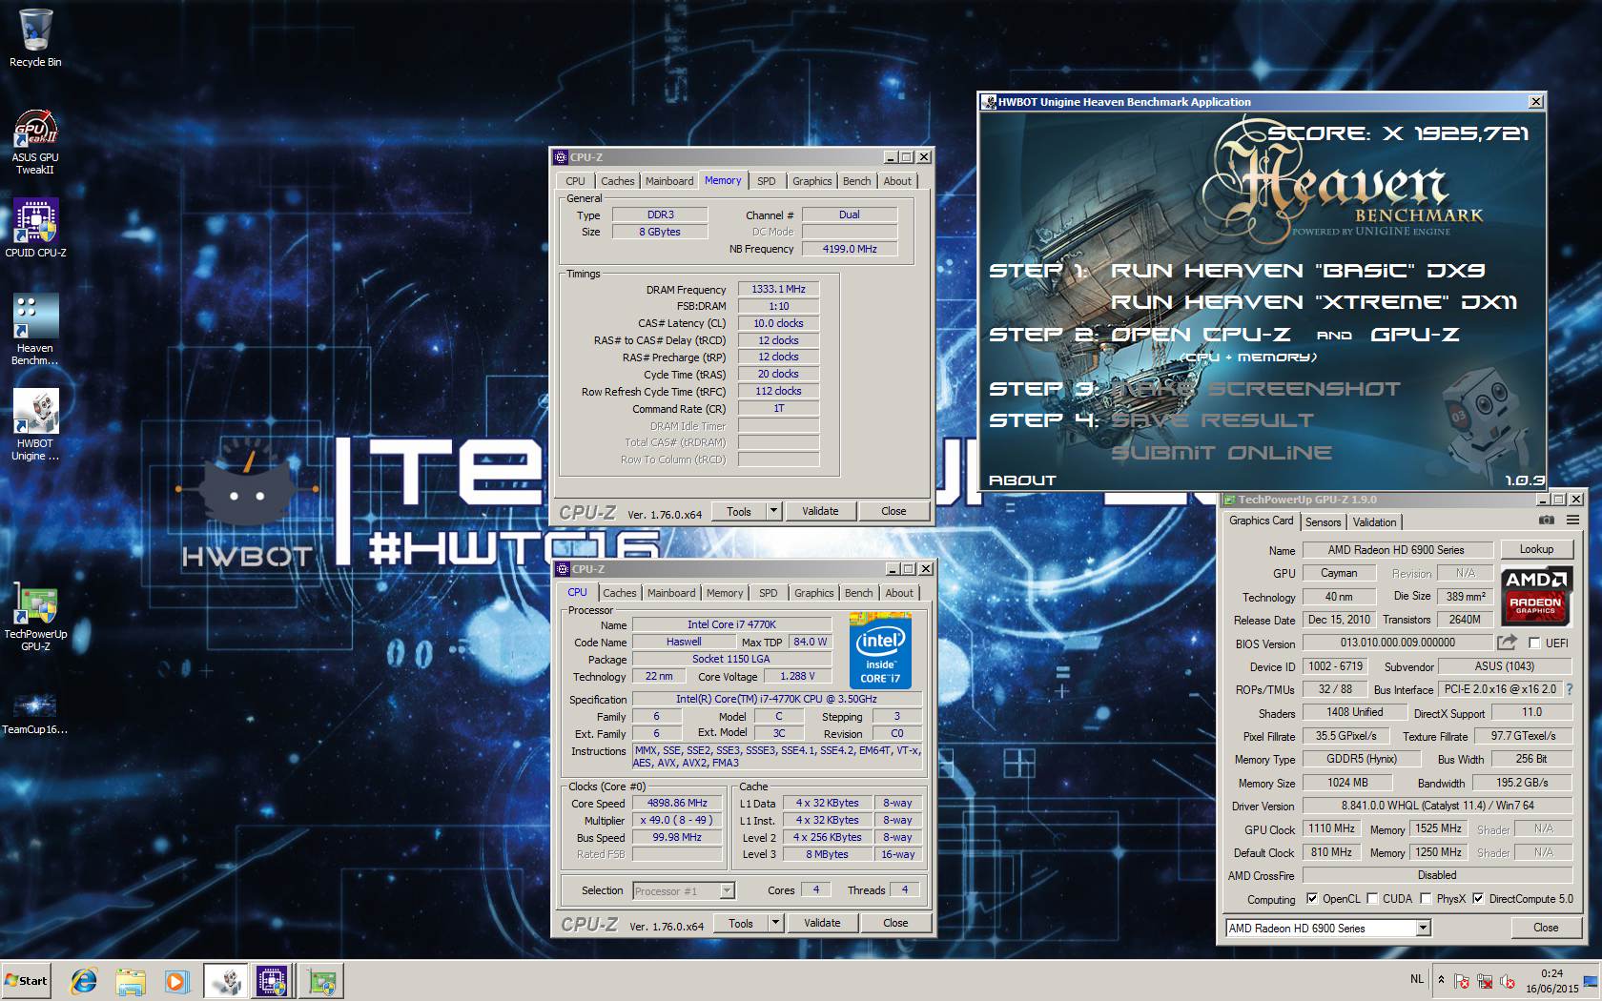1602x1001 pixels.
Task: Run Heaven "Xtreme" DX11 benchmark
Action: point(1314,302)
